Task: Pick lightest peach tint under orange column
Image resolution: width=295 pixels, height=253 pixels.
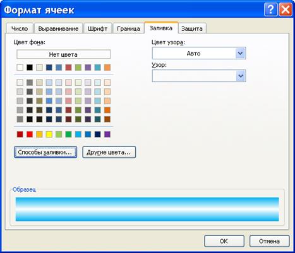Action: tap(107, 82)
